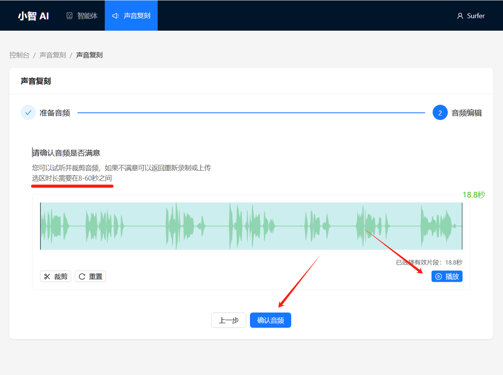Click the 18.8秒 duration label
This screenshot has width=503, height=375.
(473, 194)
